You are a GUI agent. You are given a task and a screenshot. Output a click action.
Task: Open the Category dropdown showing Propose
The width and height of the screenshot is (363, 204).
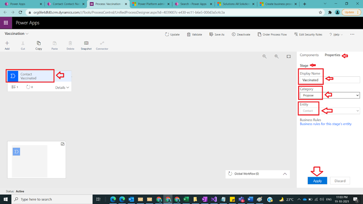330,95
